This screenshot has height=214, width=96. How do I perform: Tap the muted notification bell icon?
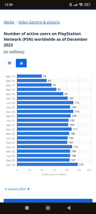point(71,5)
